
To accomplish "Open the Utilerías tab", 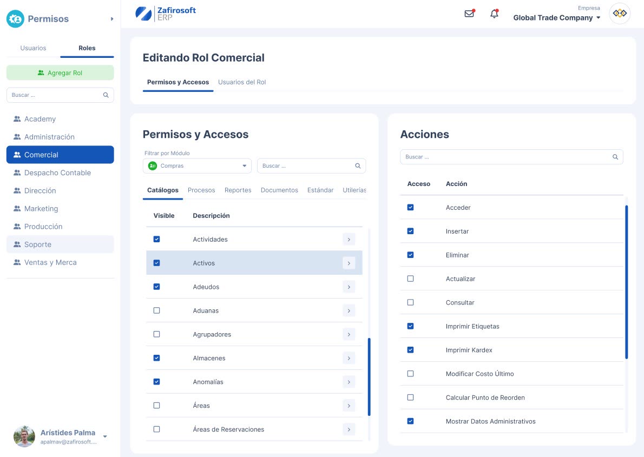I will (x=354, y=190).
